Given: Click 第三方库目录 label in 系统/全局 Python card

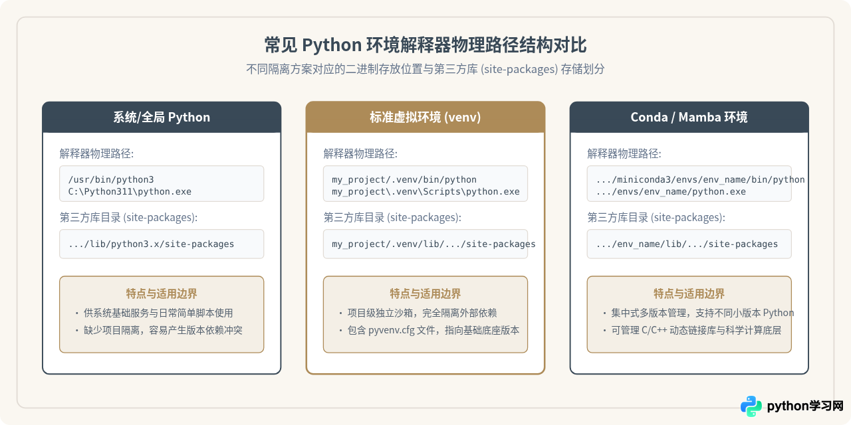Looking at the screenshot, I should coord(128,218).
